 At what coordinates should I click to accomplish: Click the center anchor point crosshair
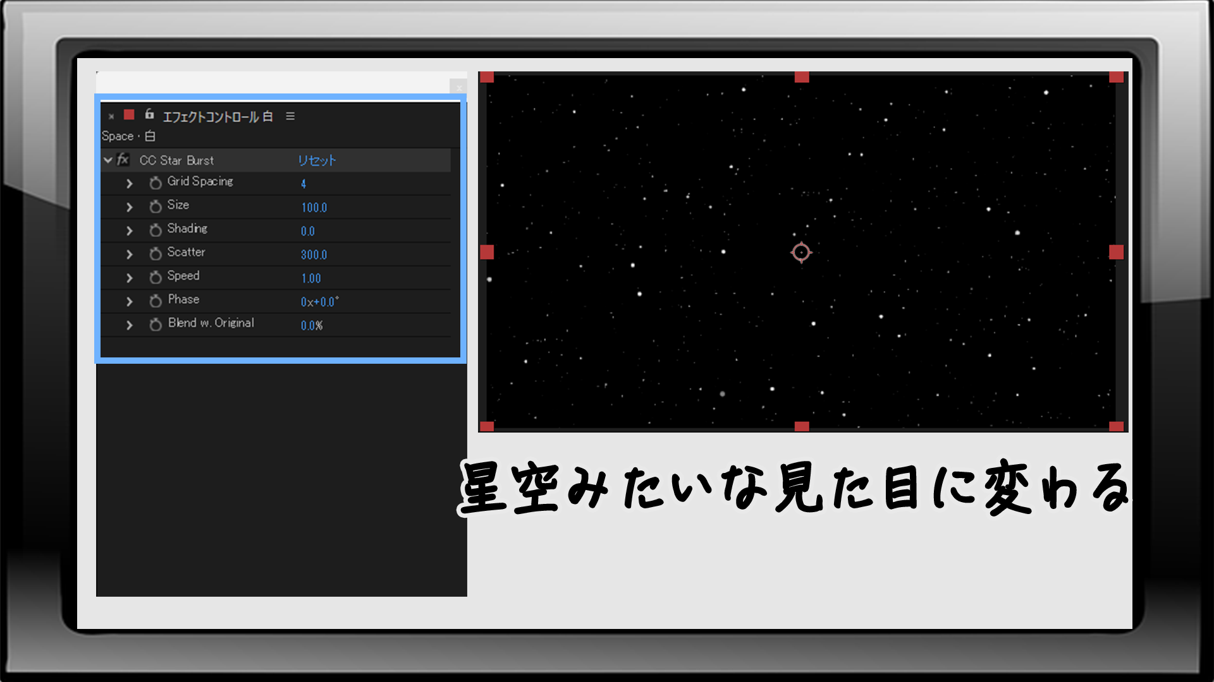(801, 252)
